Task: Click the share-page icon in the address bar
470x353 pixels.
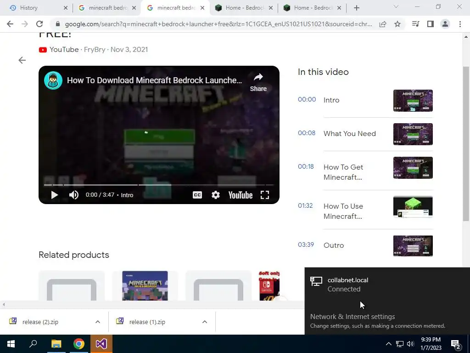Action: pyautogui.click(x=383, y=24)
